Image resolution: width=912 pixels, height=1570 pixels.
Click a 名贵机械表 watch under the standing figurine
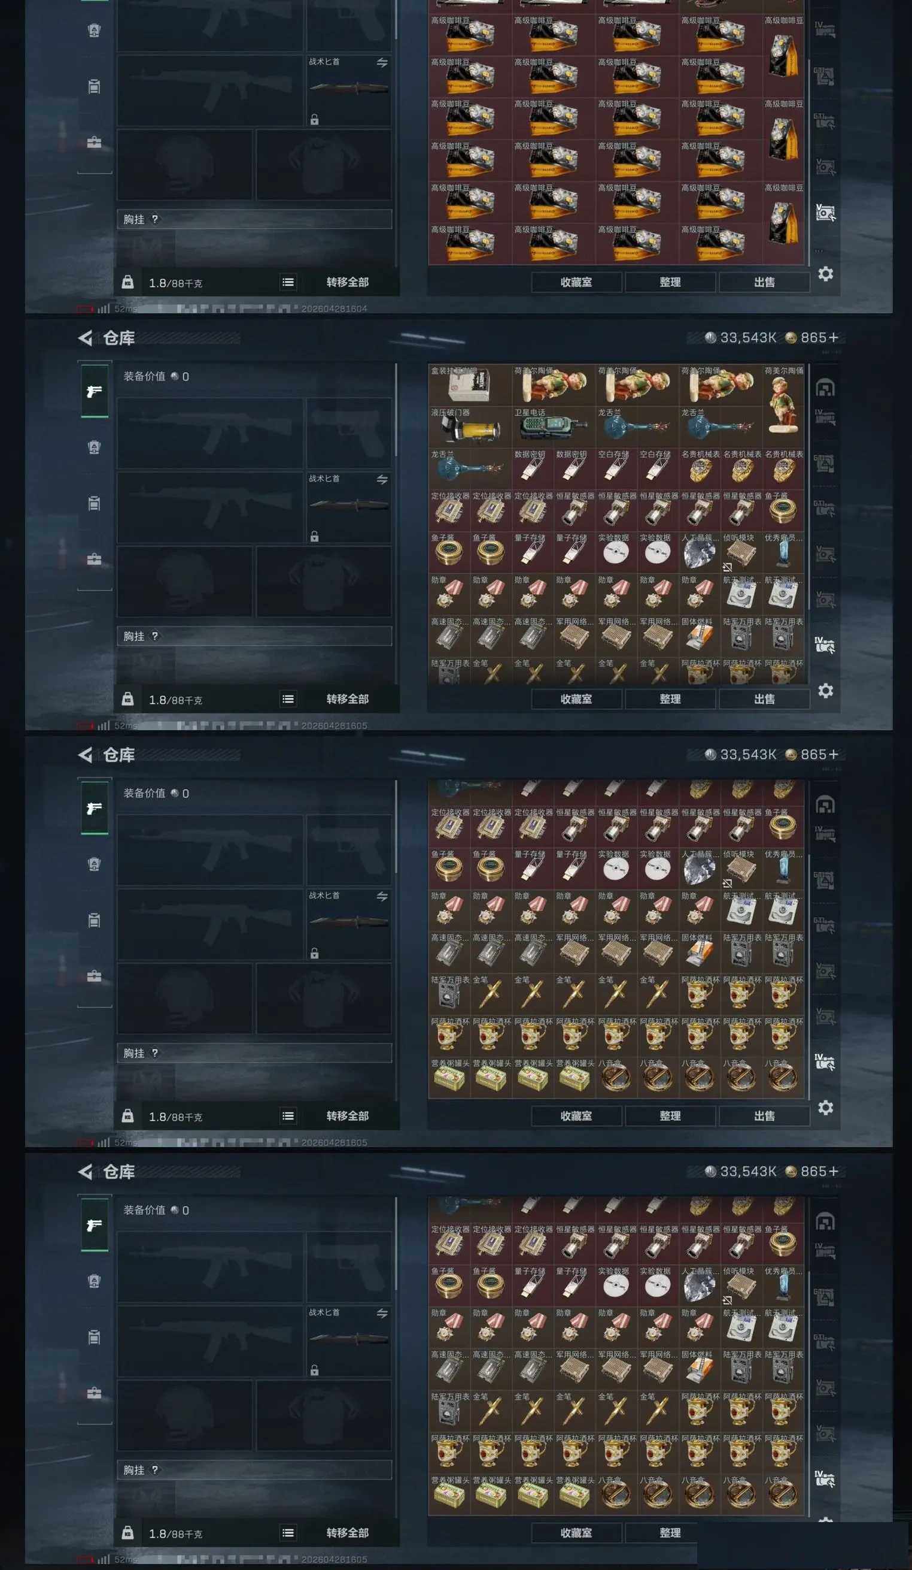[x=783, y=469]
